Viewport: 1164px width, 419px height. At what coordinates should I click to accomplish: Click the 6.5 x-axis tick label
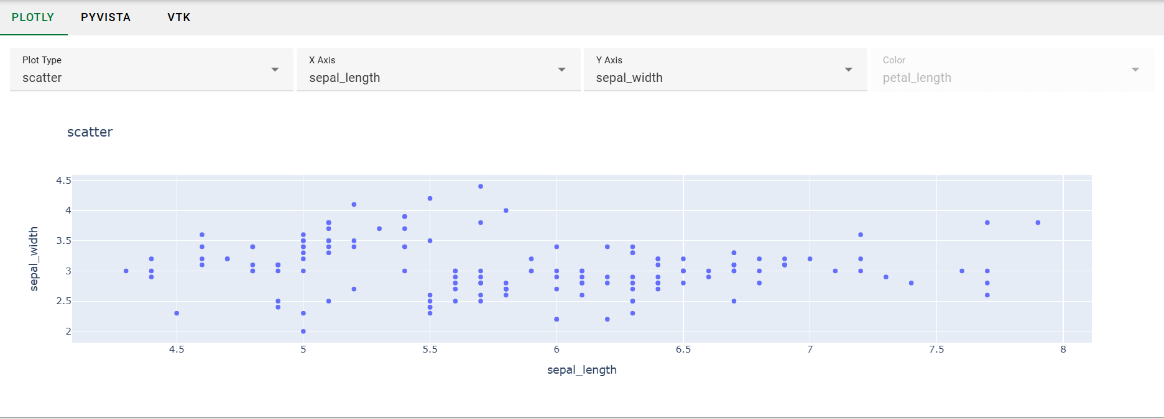click(683, 349)
